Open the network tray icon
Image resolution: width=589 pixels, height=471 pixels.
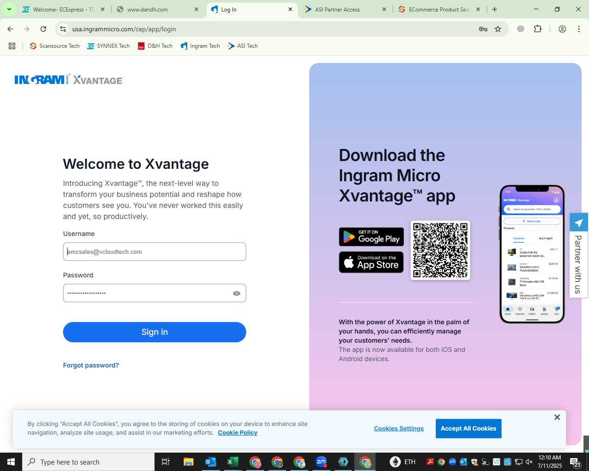coord(519,462)
